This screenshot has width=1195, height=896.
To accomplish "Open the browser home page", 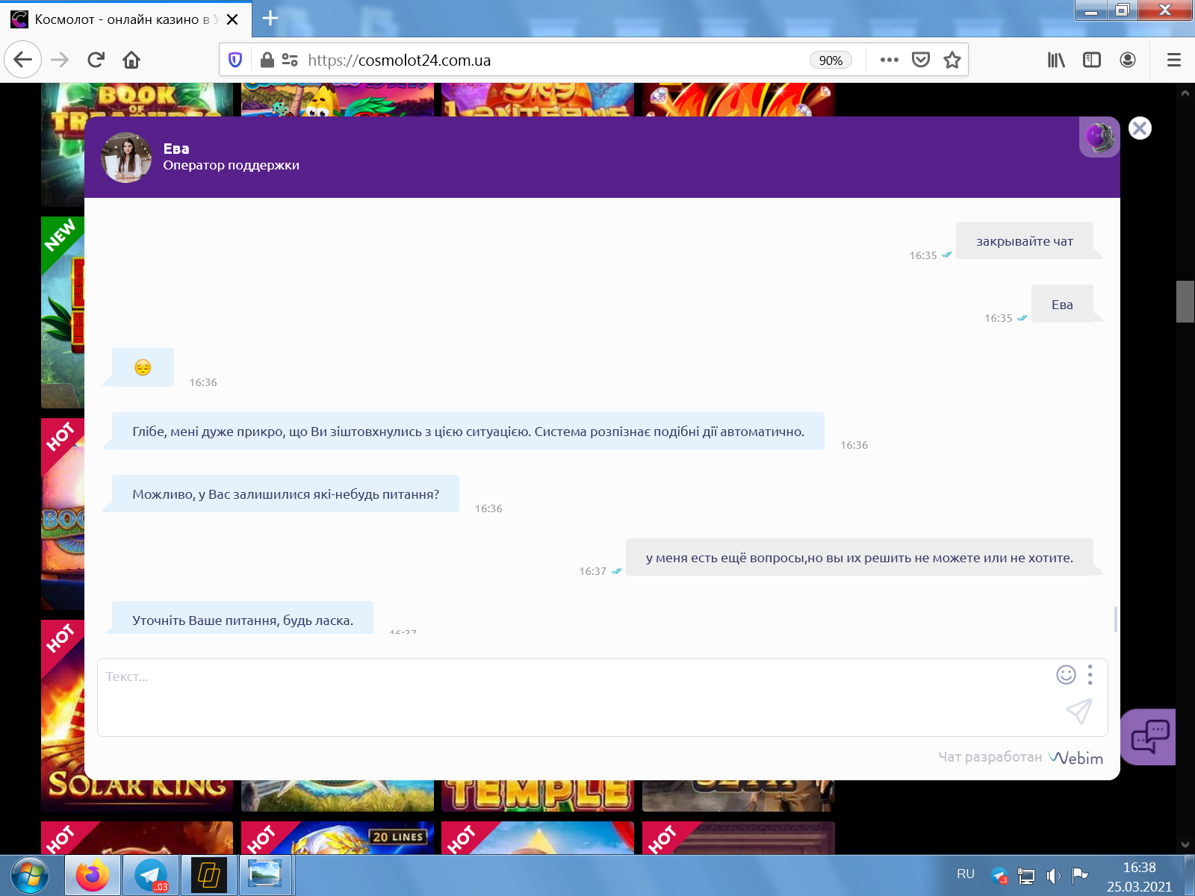I will click(131, 60).
